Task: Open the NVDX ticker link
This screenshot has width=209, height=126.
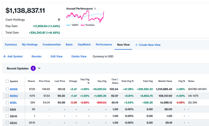Action: click(x=14, y=89)
